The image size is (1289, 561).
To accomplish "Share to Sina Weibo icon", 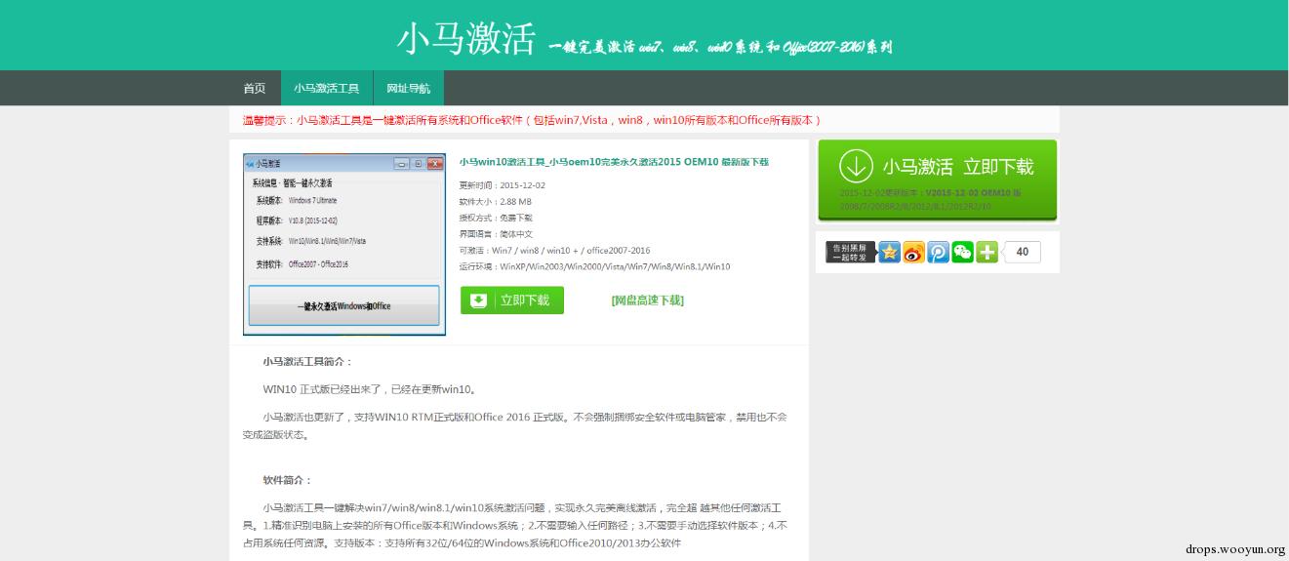I will point(913,252).
